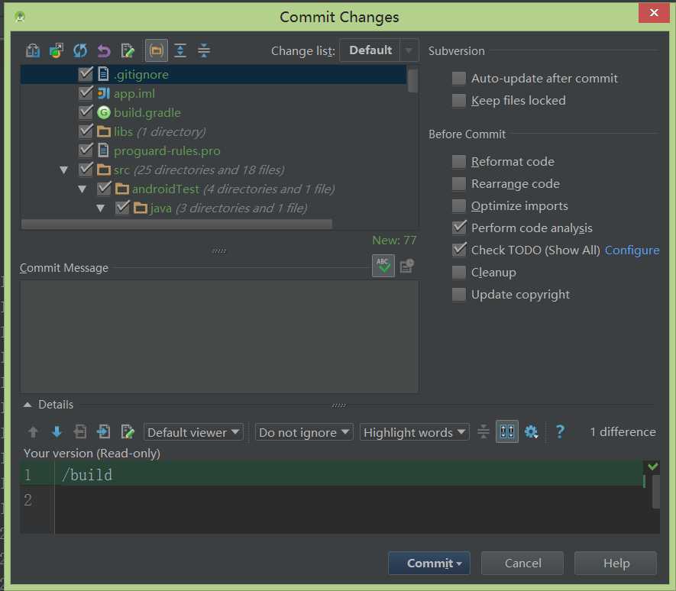Go to next difference down arrow

coord(57,431)
